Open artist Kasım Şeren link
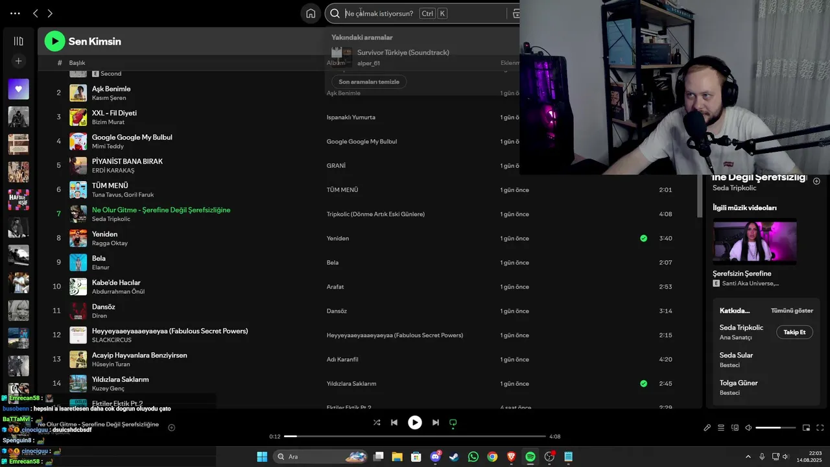This screenshot has width=830, height=467. click(x=109, y=98)
